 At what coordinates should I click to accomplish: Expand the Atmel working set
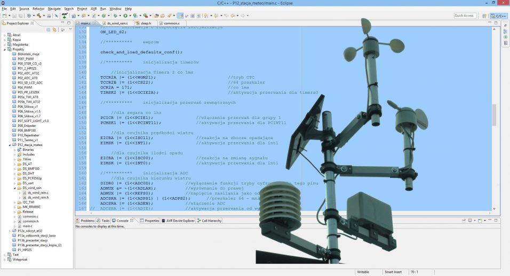tap(4, 35)
